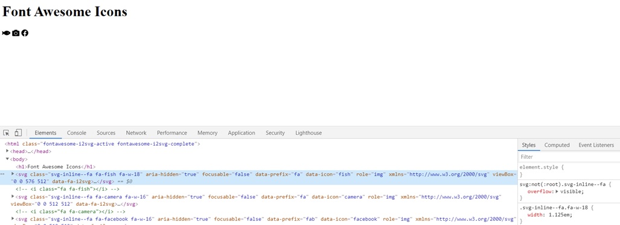Click the Font Awesome Icons page heading
This screenshot has height=225, width=620.
pos(65,11)
